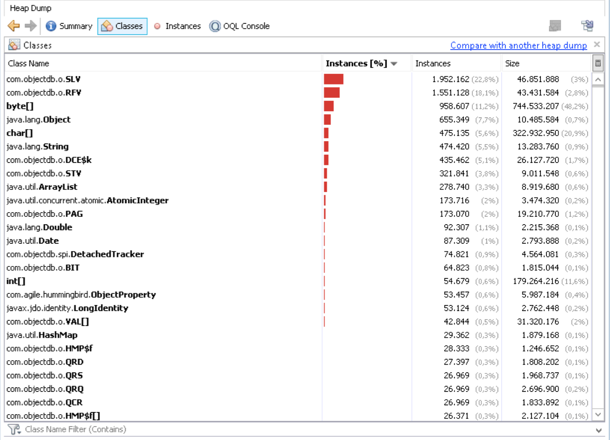Select the char[] class row
This screenshot has width=610, height=440.
click(x=298, y=133)
